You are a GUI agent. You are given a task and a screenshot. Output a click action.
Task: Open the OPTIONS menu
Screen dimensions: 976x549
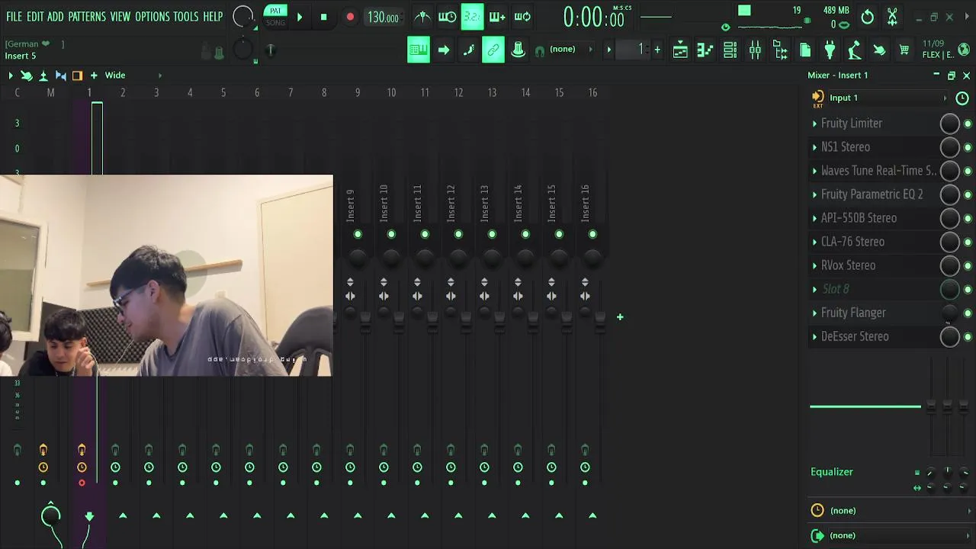point(152,16)
